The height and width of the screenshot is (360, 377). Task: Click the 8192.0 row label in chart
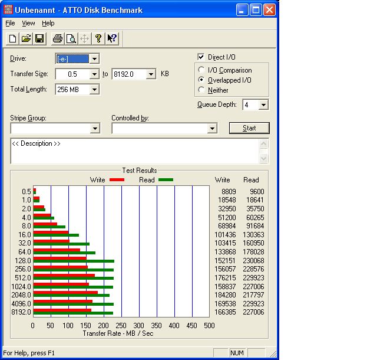21,312
